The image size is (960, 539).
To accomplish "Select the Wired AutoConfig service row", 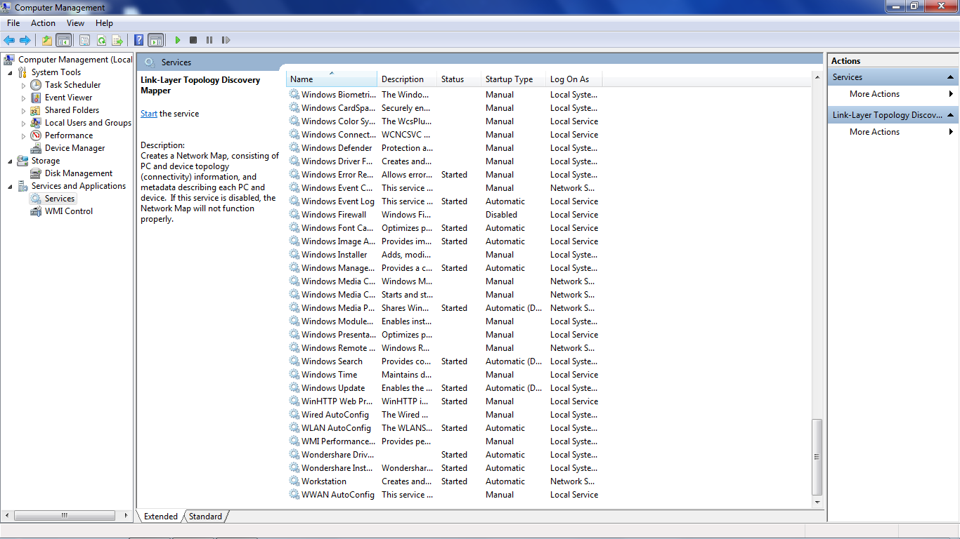I will [x=444, y=415].
